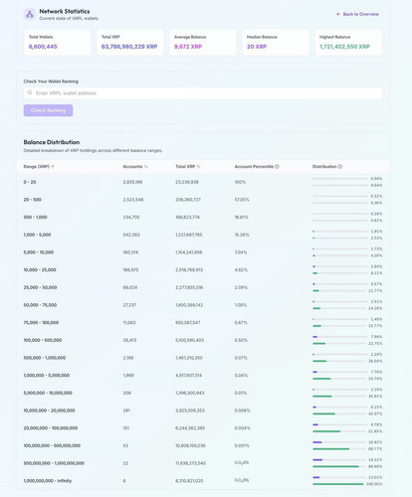
Task: Open the Account Percentile info icon
Action: (277, 166)
